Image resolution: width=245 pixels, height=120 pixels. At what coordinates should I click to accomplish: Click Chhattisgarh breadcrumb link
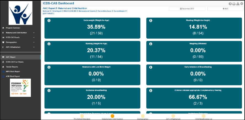click(57, 11)
